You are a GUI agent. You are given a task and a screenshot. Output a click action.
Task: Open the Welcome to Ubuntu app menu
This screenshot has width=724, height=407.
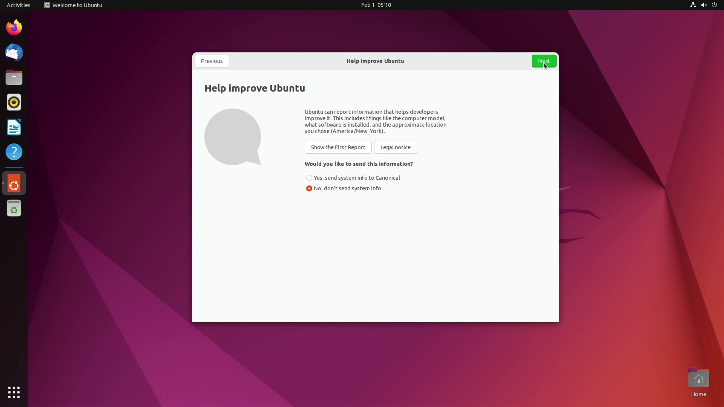tap(73, 5)
